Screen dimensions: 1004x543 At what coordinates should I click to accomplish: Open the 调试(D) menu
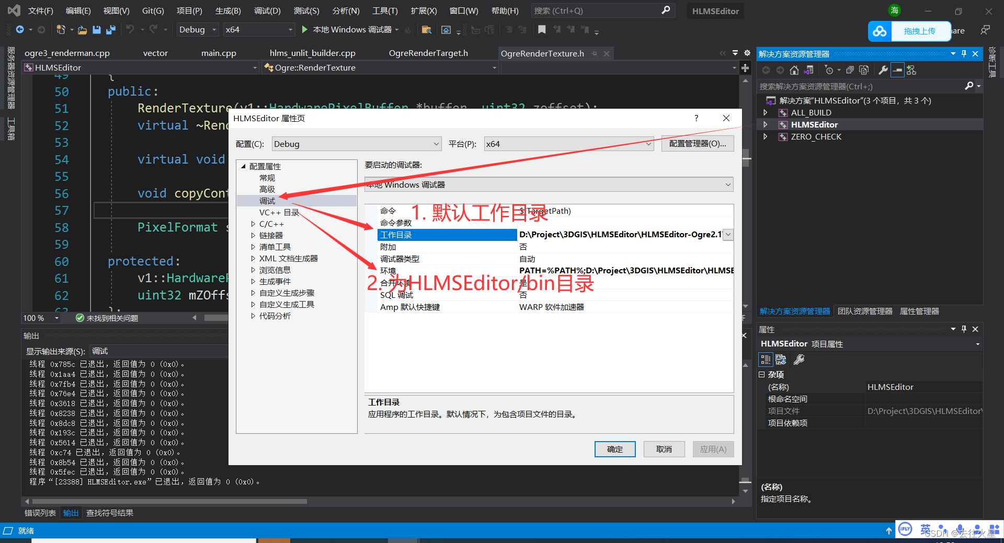tap(267, 10)
